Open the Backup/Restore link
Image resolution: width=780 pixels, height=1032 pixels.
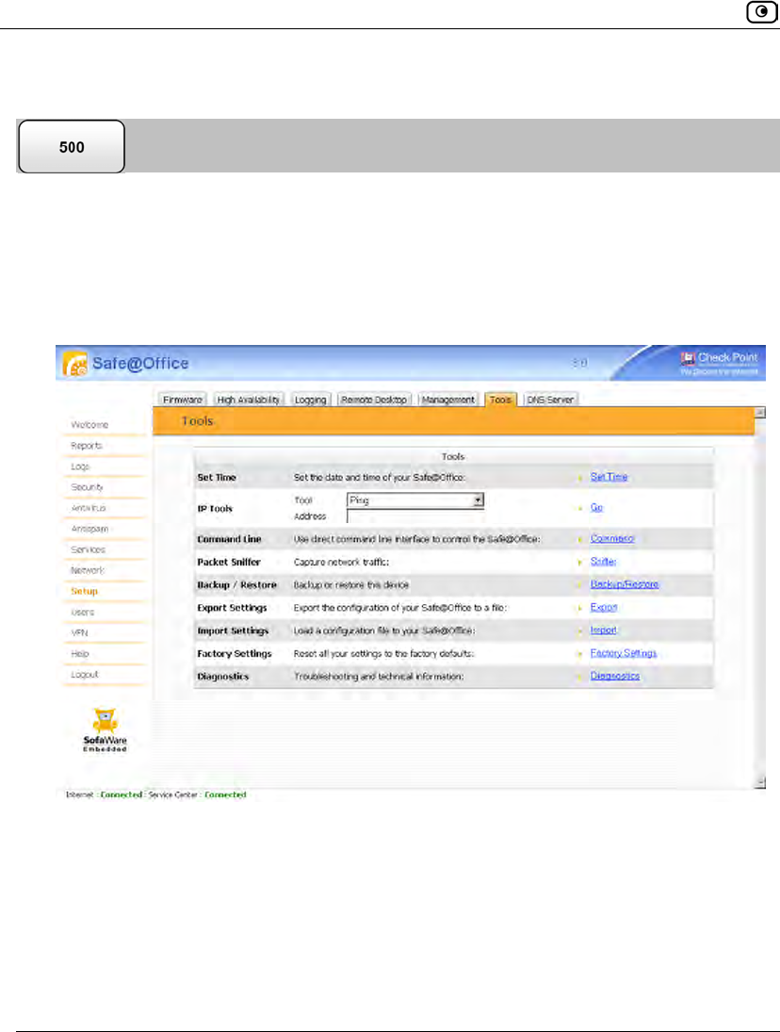(625, 584)
